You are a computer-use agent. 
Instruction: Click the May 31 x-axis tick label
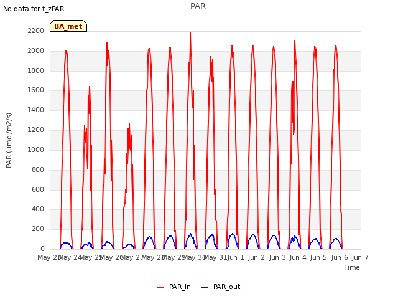[x=215, y=257]
